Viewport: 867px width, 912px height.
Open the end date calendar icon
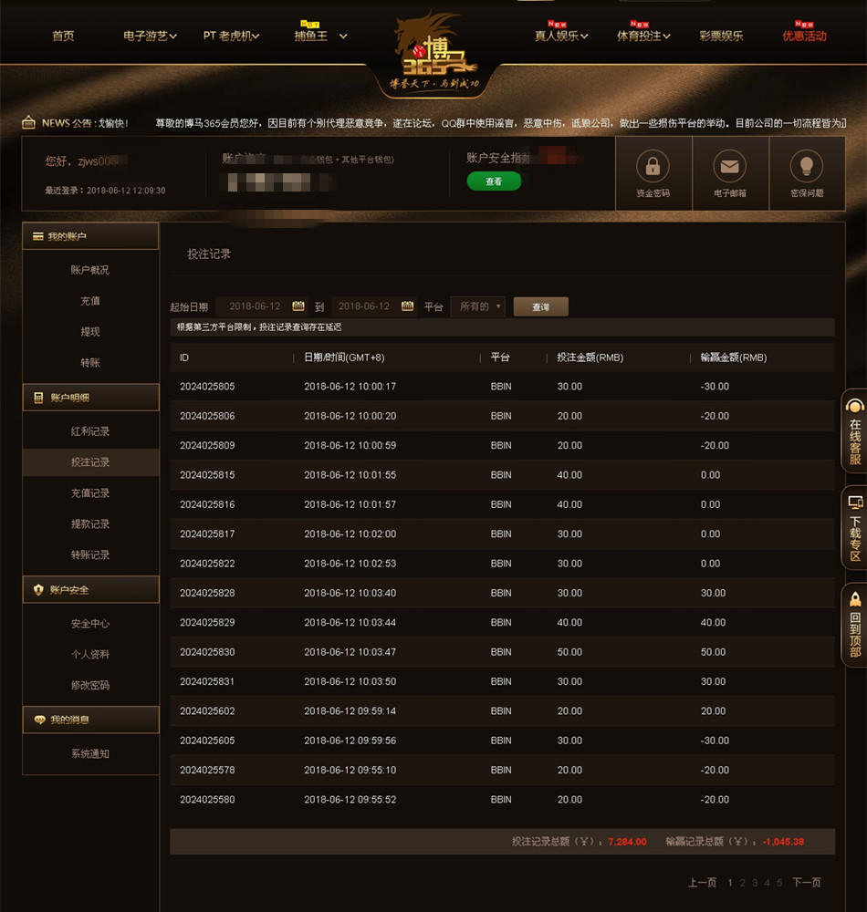point(407,306)
